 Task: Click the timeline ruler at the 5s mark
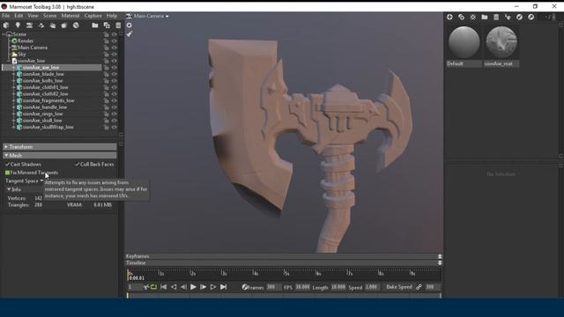click(284, 273)
